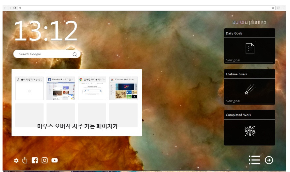Add New goal under Lifetime Goals
The width and height of the screenshot is (290, 172).
point(249,101)
